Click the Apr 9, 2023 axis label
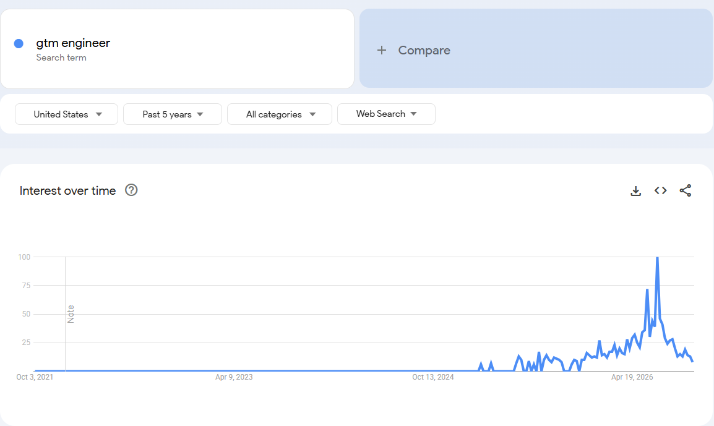 click(234, 377)
